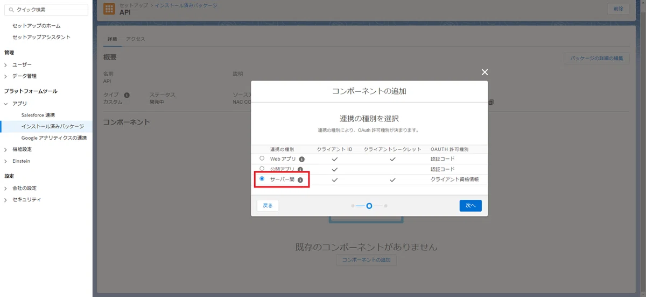Expand the ユーザー sidebar section
This screenshot has height=297, width=646.
pos(6,64)
